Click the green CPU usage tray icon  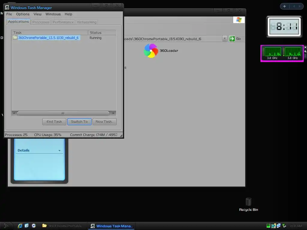pos(268,226)
